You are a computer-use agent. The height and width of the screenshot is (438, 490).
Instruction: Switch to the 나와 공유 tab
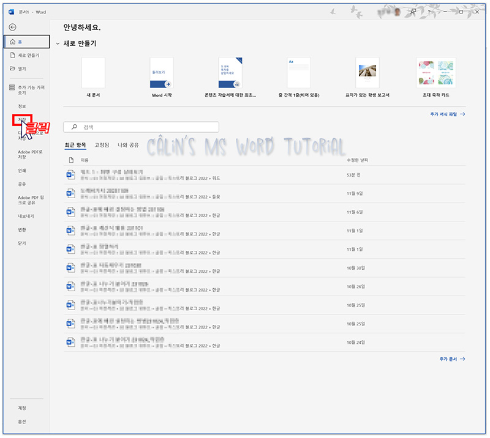click(x=128, y=145)
